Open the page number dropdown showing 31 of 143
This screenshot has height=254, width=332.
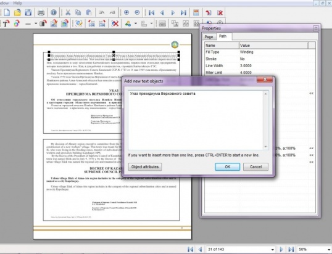(x=273, y=250)
